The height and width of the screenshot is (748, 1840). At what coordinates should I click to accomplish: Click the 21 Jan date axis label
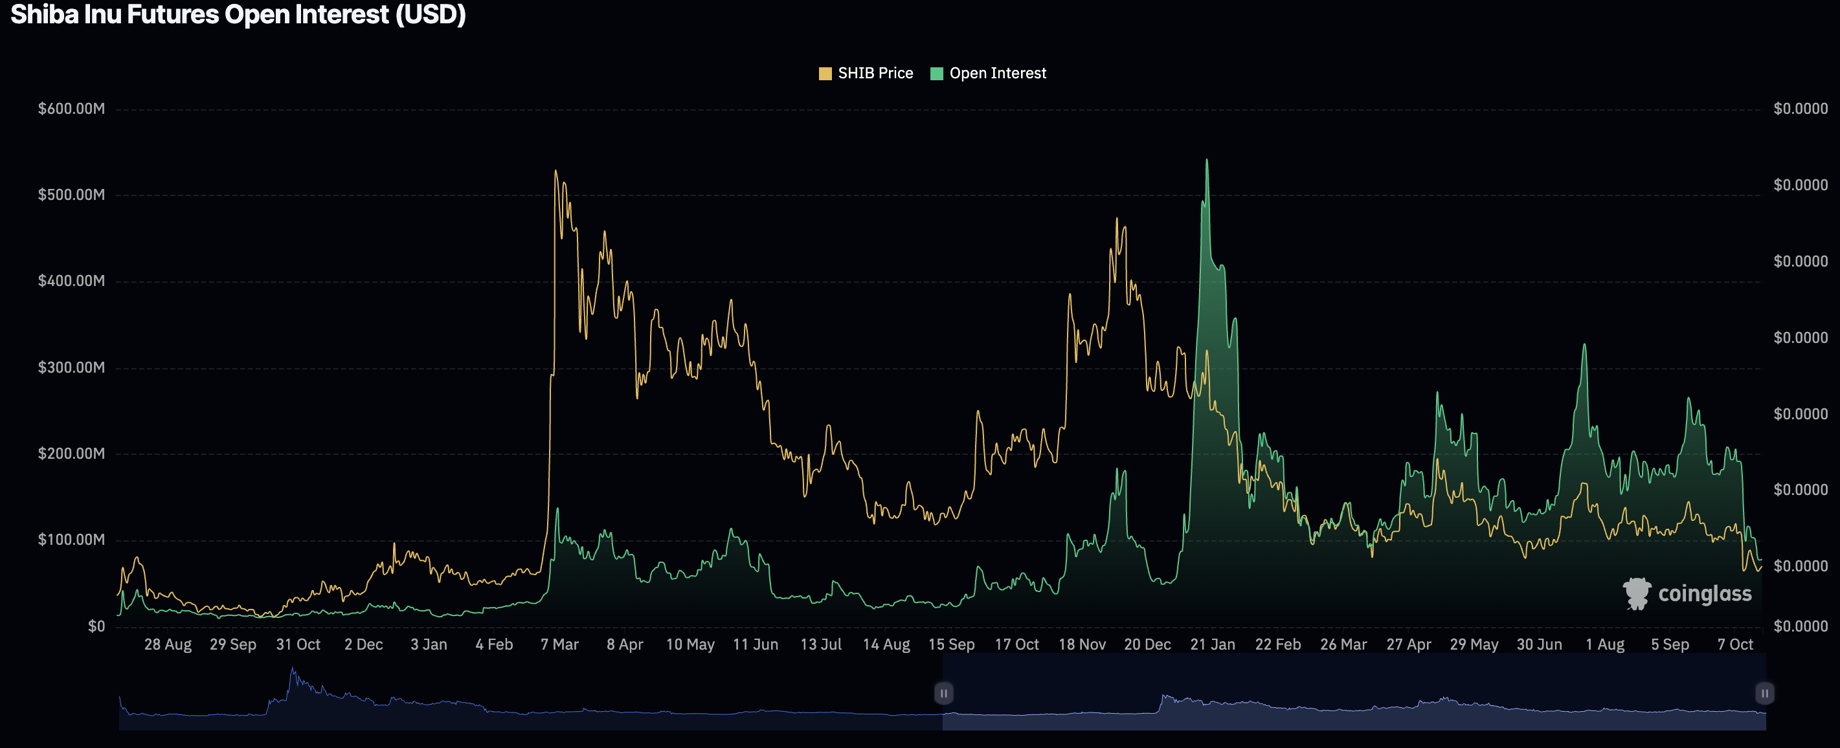[x=1212, y=644]
